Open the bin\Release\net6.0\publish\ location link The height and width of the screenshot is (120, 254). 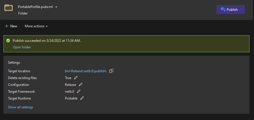(86, 71)
